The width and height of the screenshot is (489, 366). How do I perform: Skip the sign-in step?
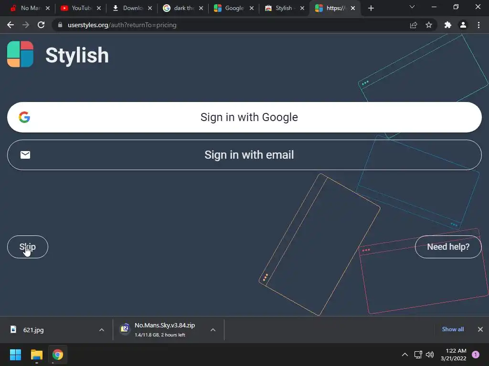(x=27, y=247)
